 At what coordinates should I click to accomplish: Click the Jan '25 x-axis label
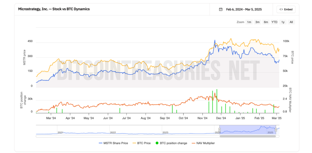pos(240,118)
